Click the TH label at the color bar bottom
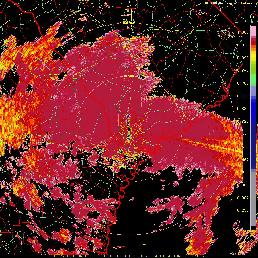Viewport: 258px width, 258px height. 246,223
